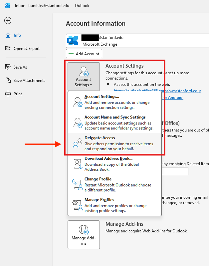The width and height of the screenshot is (209, 266).
Task: Click the 'Account Settings' section heading text
Action: click(x=124, y=66)
